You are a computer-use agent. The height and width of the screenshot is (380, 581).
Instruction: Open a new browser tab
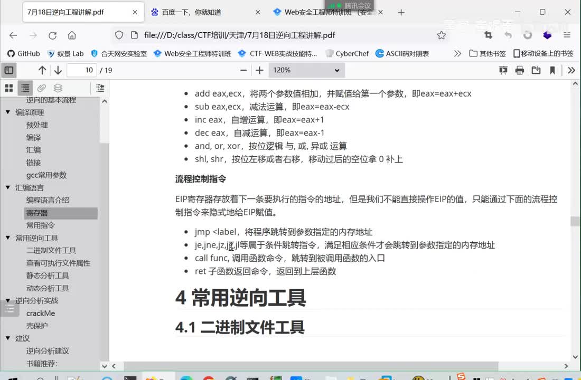tap(401, 12)
